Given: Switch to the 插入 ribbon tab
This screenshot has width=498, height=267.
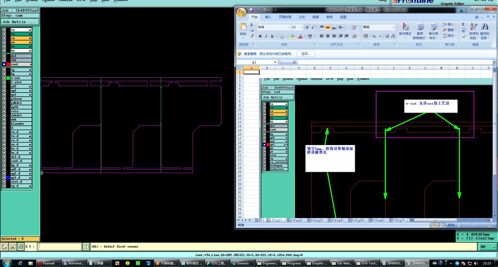Looking at the screenshot, I should tap(268, 17).
